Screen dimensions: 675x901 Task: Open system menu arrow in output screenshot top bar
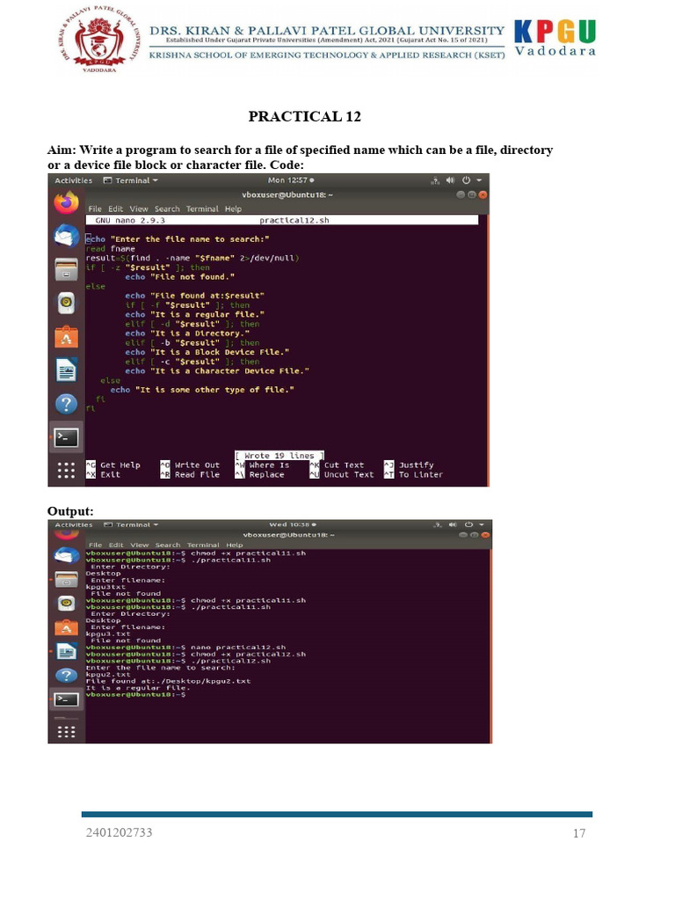[482, 524]
